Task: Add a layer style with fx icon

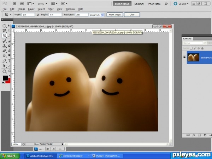Action: click(194, 135)
